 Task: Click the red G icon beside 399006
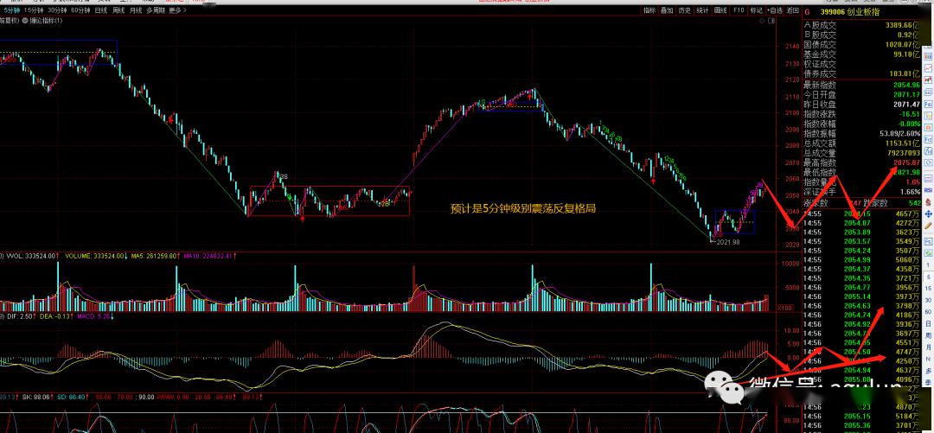pyautogui.click(x=807, y=12)
